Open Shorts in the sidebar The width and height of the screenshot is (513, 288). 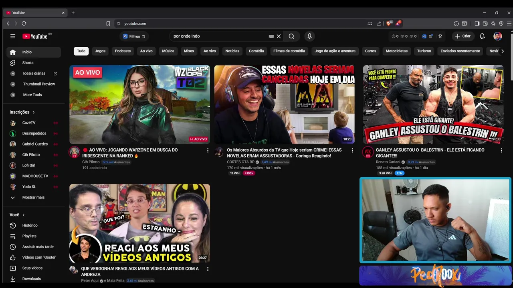pos(34,63)
